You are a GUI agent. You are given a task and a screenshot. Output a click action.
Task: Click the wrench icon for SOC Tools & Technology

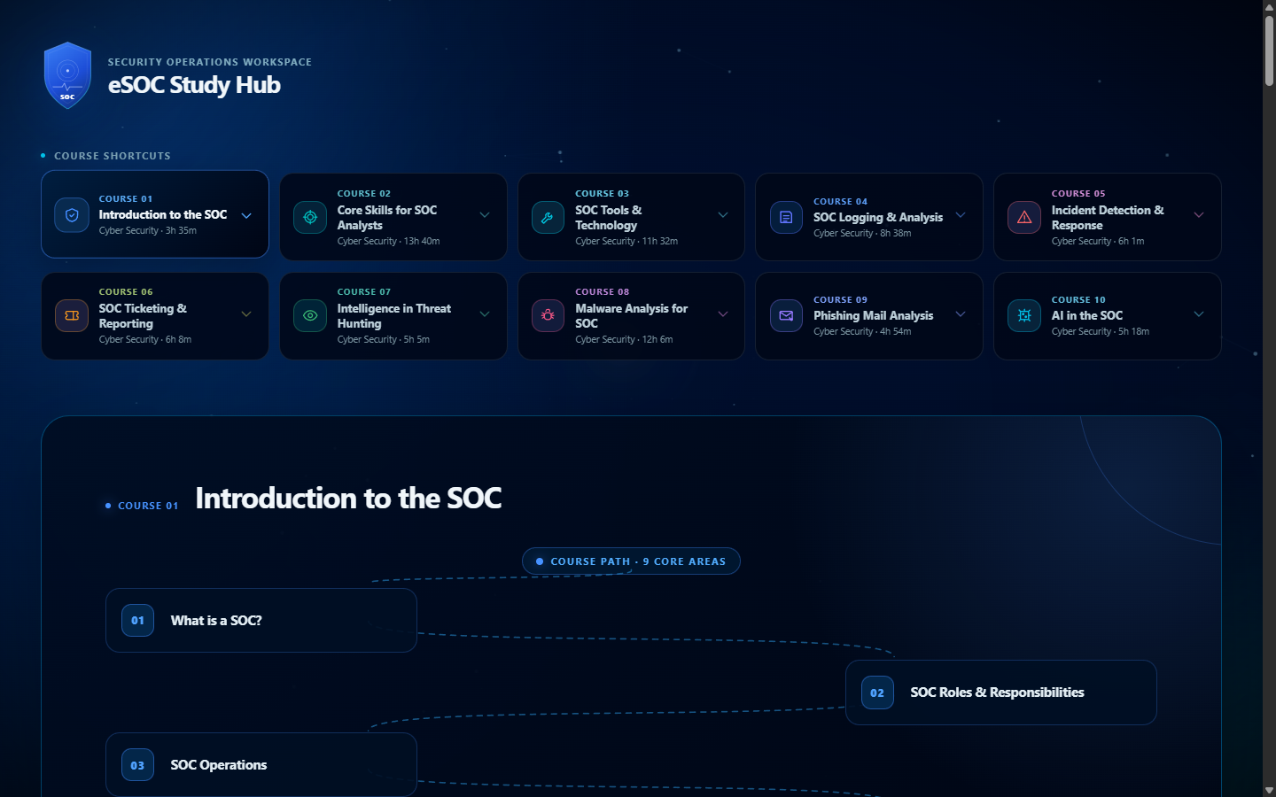[548, 217]
